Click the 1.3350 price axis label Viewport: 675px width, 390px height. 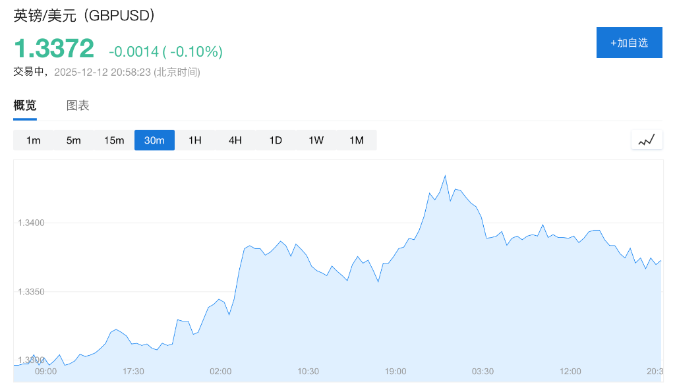pos(32,291)
